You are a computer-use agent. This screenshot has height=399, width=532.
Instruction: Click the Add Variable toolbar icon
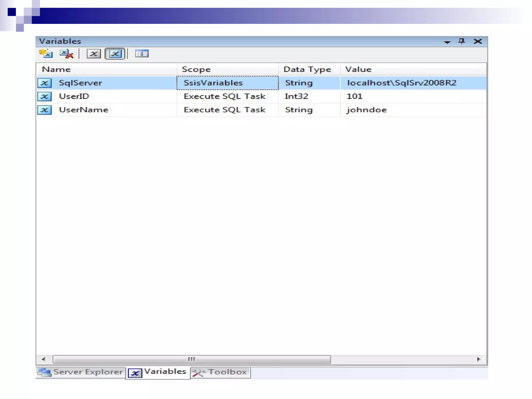click(46, 54)
